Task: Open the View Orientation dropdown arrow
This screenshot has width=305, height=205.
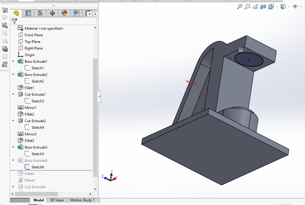Action: pos(277,7)
